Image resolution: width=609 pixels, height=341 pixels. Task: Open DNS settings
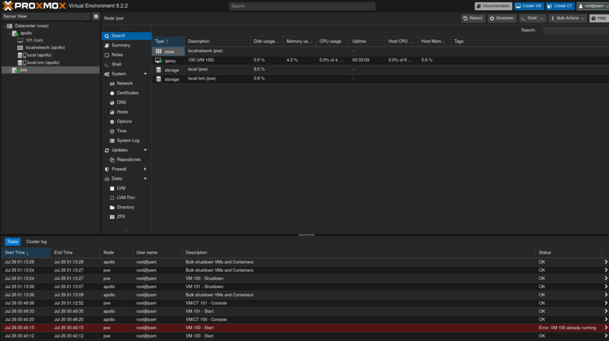click(127, 102)
